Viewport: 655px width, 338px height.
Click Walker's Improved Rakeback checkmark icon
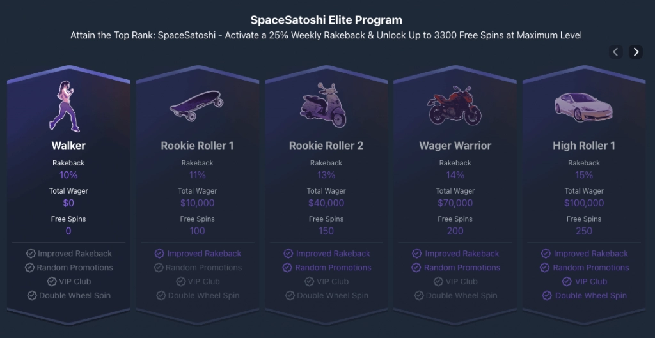31,253
